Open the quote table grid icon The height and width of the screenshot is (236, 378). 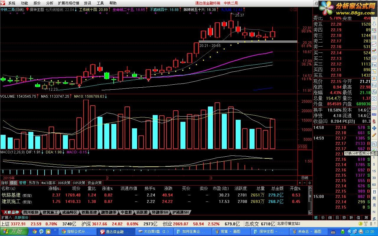(374, 37)
